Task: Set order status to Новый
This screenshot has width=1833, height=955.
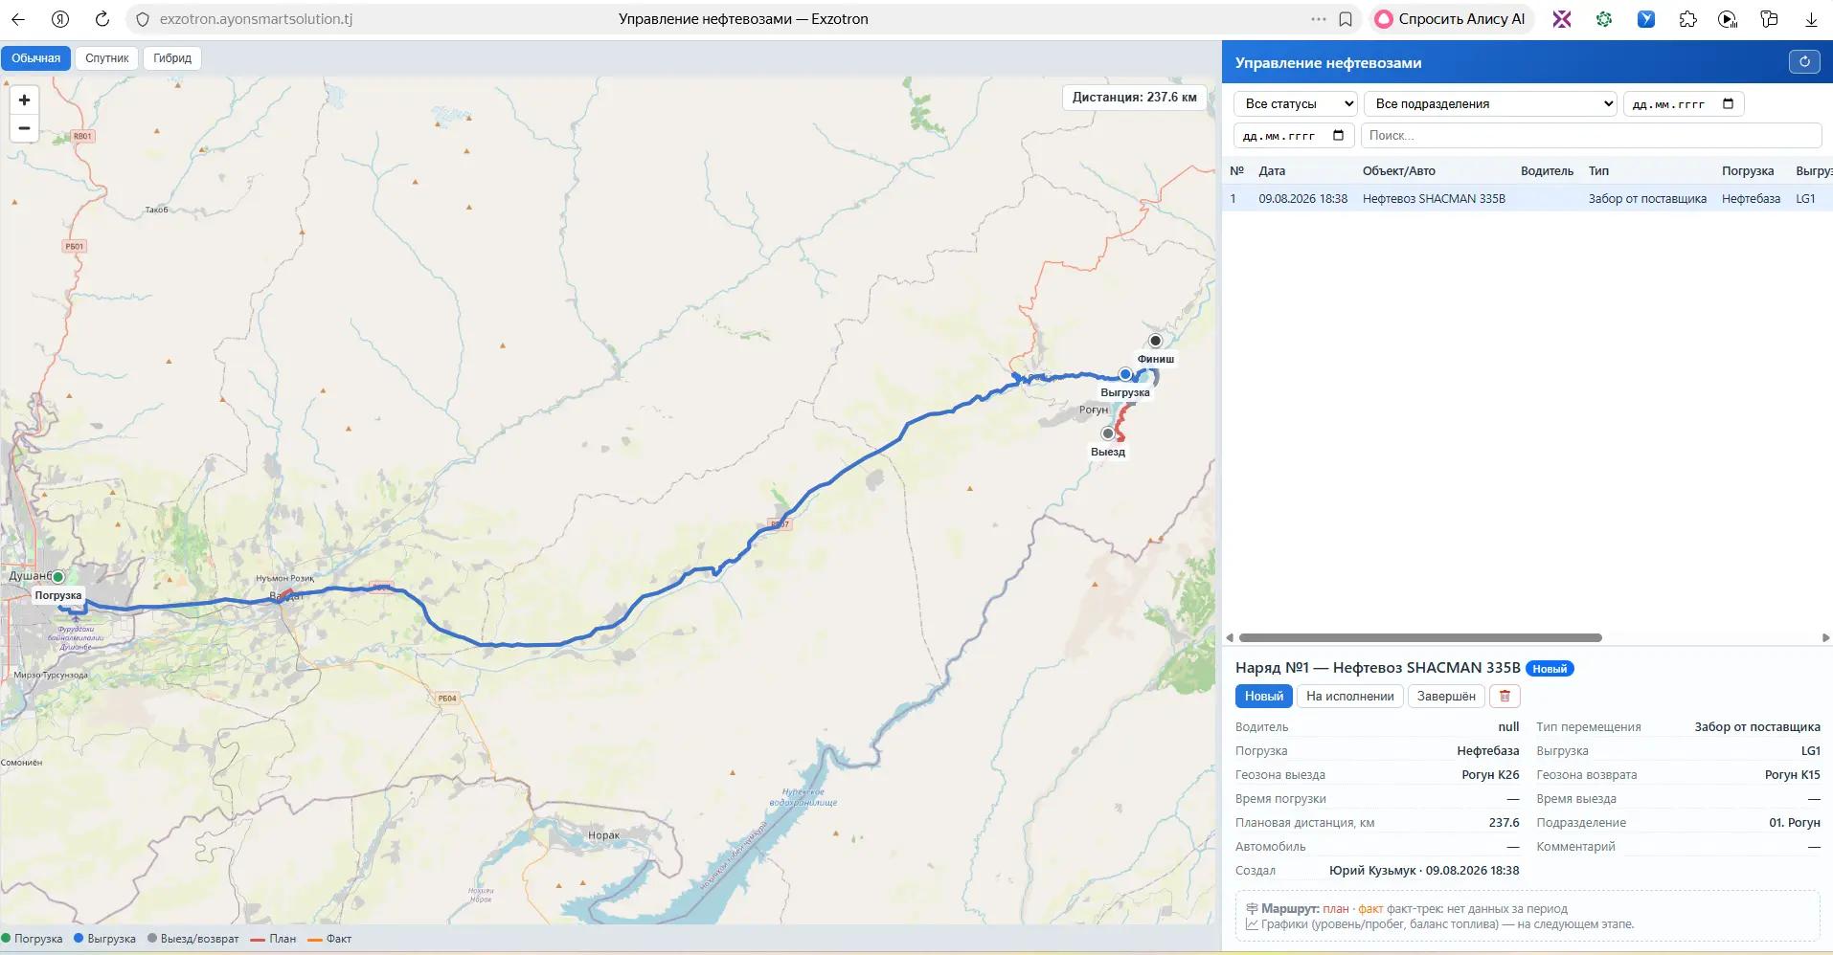Action: pos(1263,696)
